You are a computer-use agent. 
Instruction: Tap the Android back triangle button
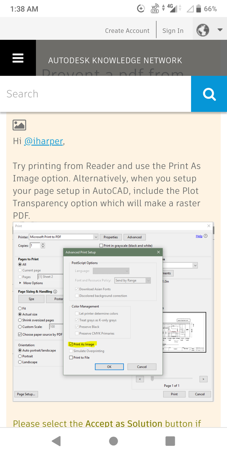56,441
